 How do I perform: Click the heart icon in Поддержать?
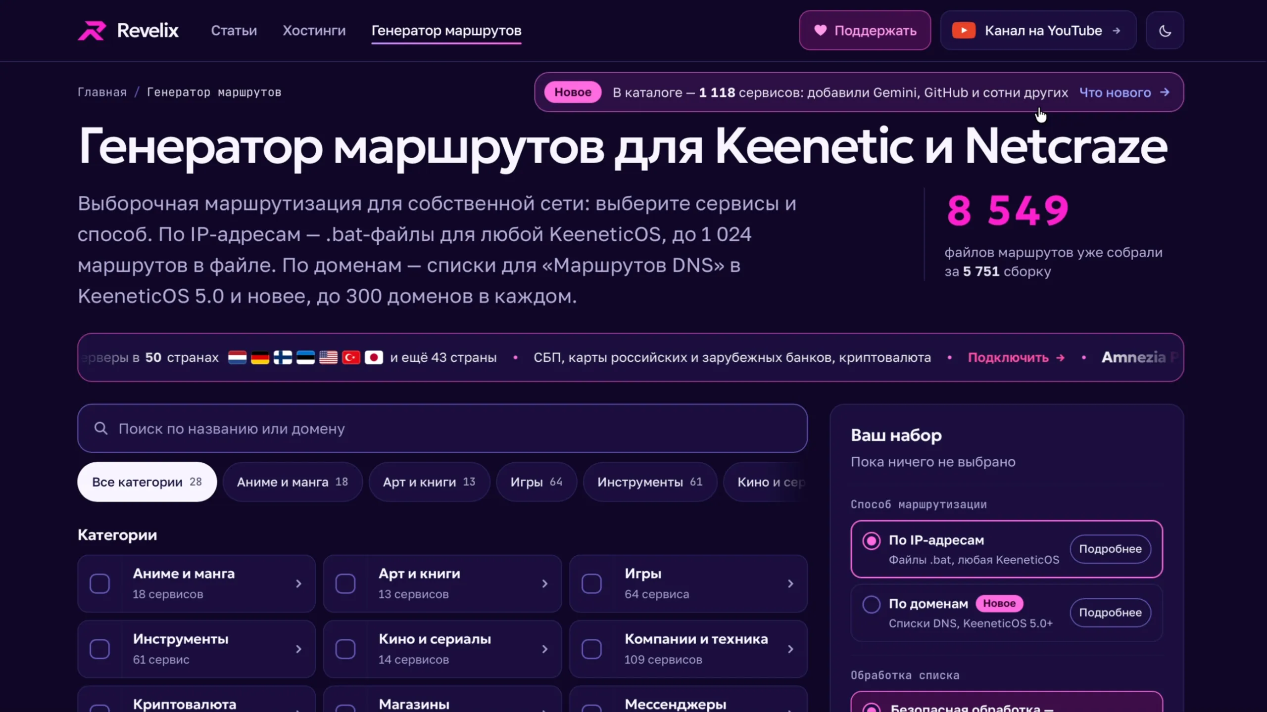(x=820, y=30)
